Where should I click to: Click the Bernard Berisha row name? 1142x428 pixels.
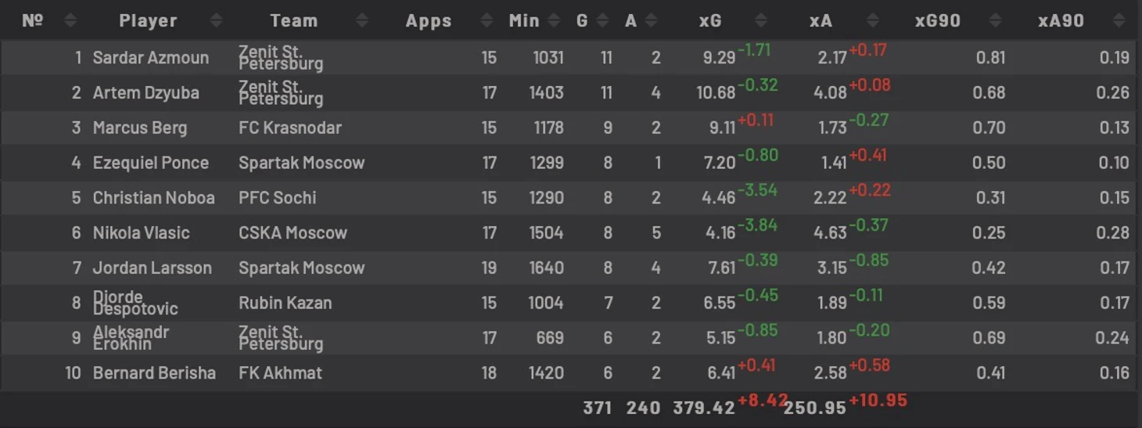coord(154,372)
